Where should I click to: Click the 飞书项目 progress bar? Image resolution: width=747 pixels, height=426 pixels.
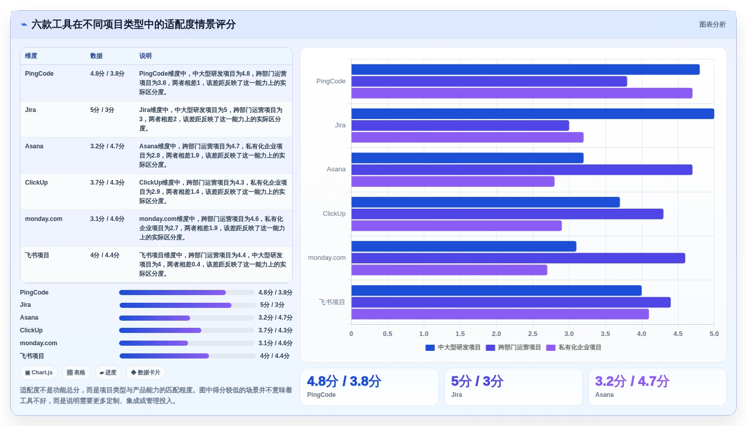188,356
